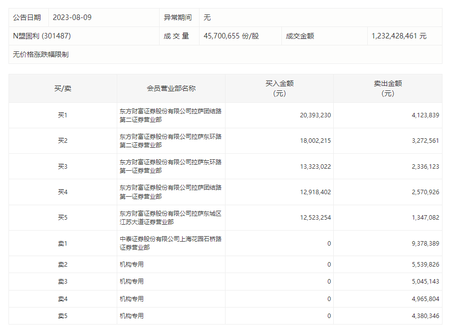Screen dimensions: 450x335
Task: Click 机构专用 in the 卖2 row
Action: tap(132, 265)
